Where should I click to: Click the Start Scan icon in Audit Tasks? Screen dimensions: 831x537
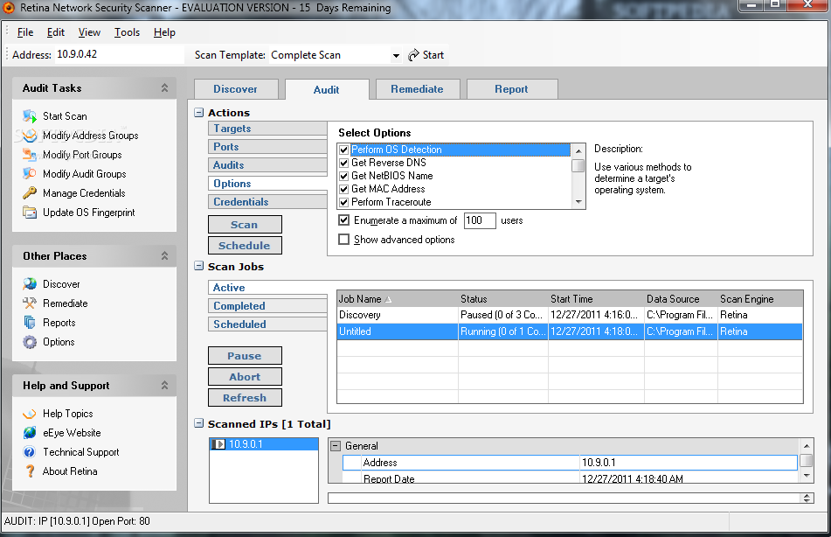coord(30,116)
